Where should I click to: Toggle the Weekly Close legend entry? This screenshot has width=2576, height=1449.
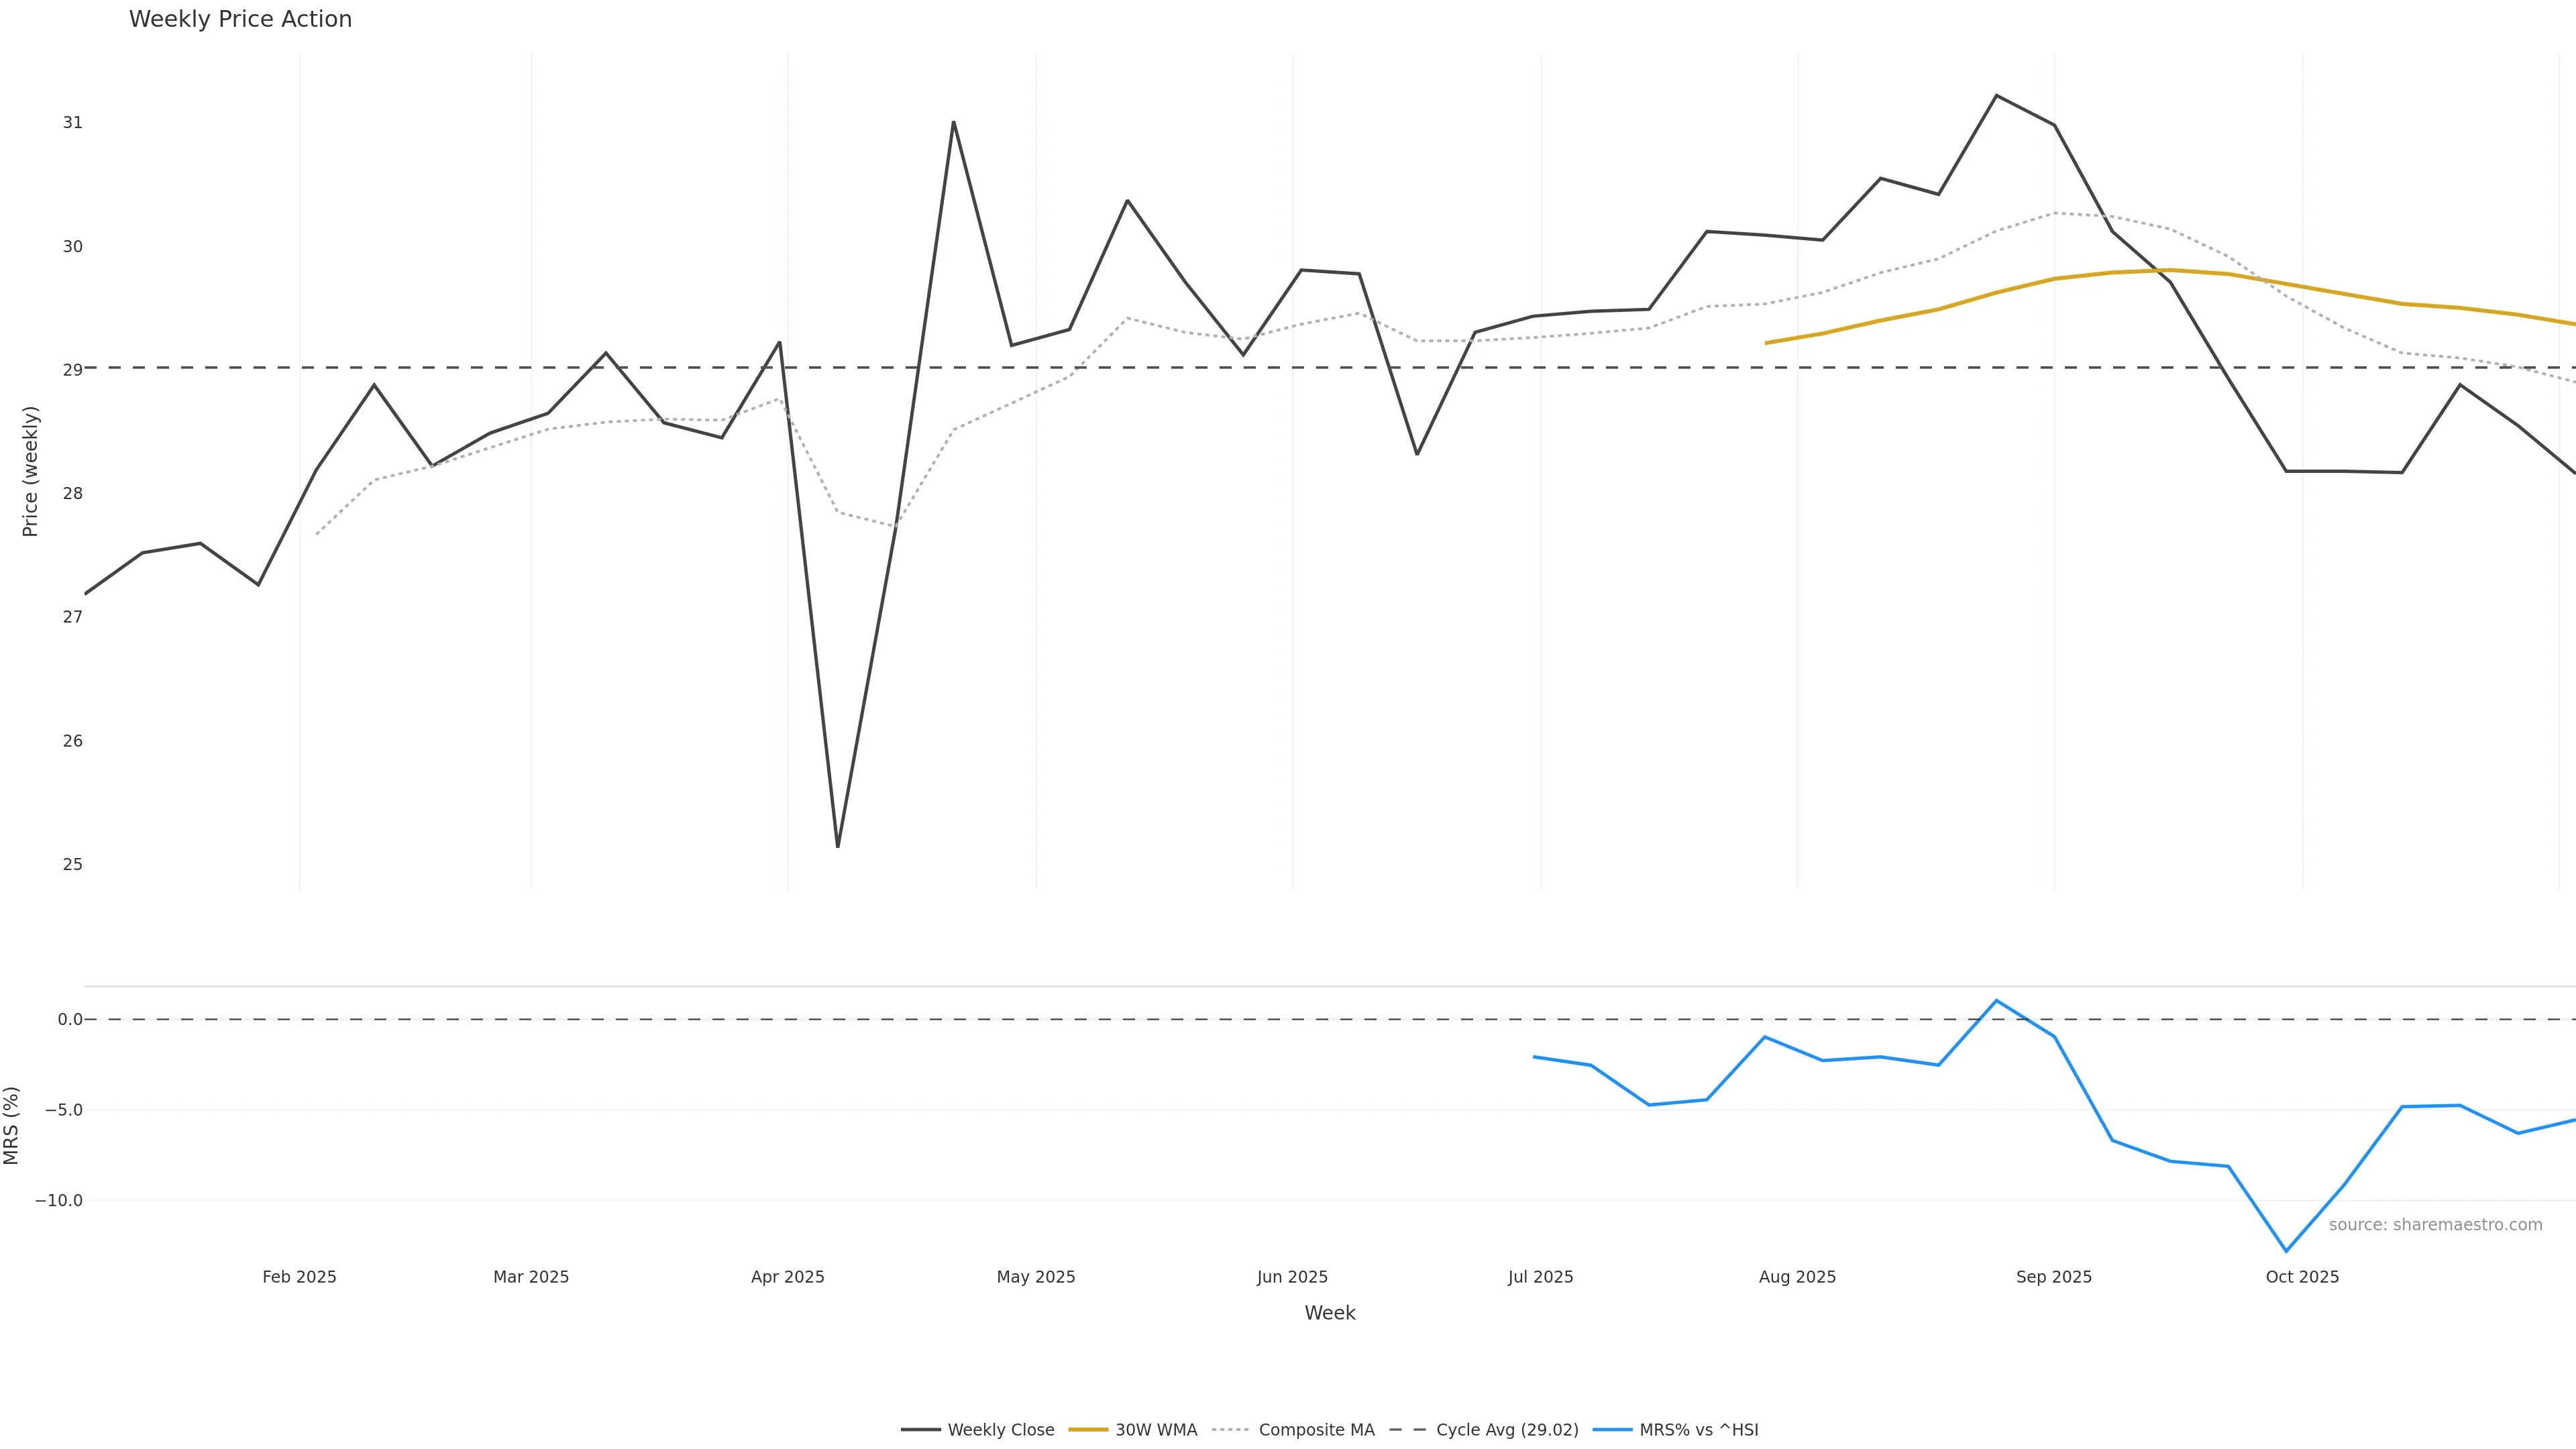(x=1000, y=1430)
